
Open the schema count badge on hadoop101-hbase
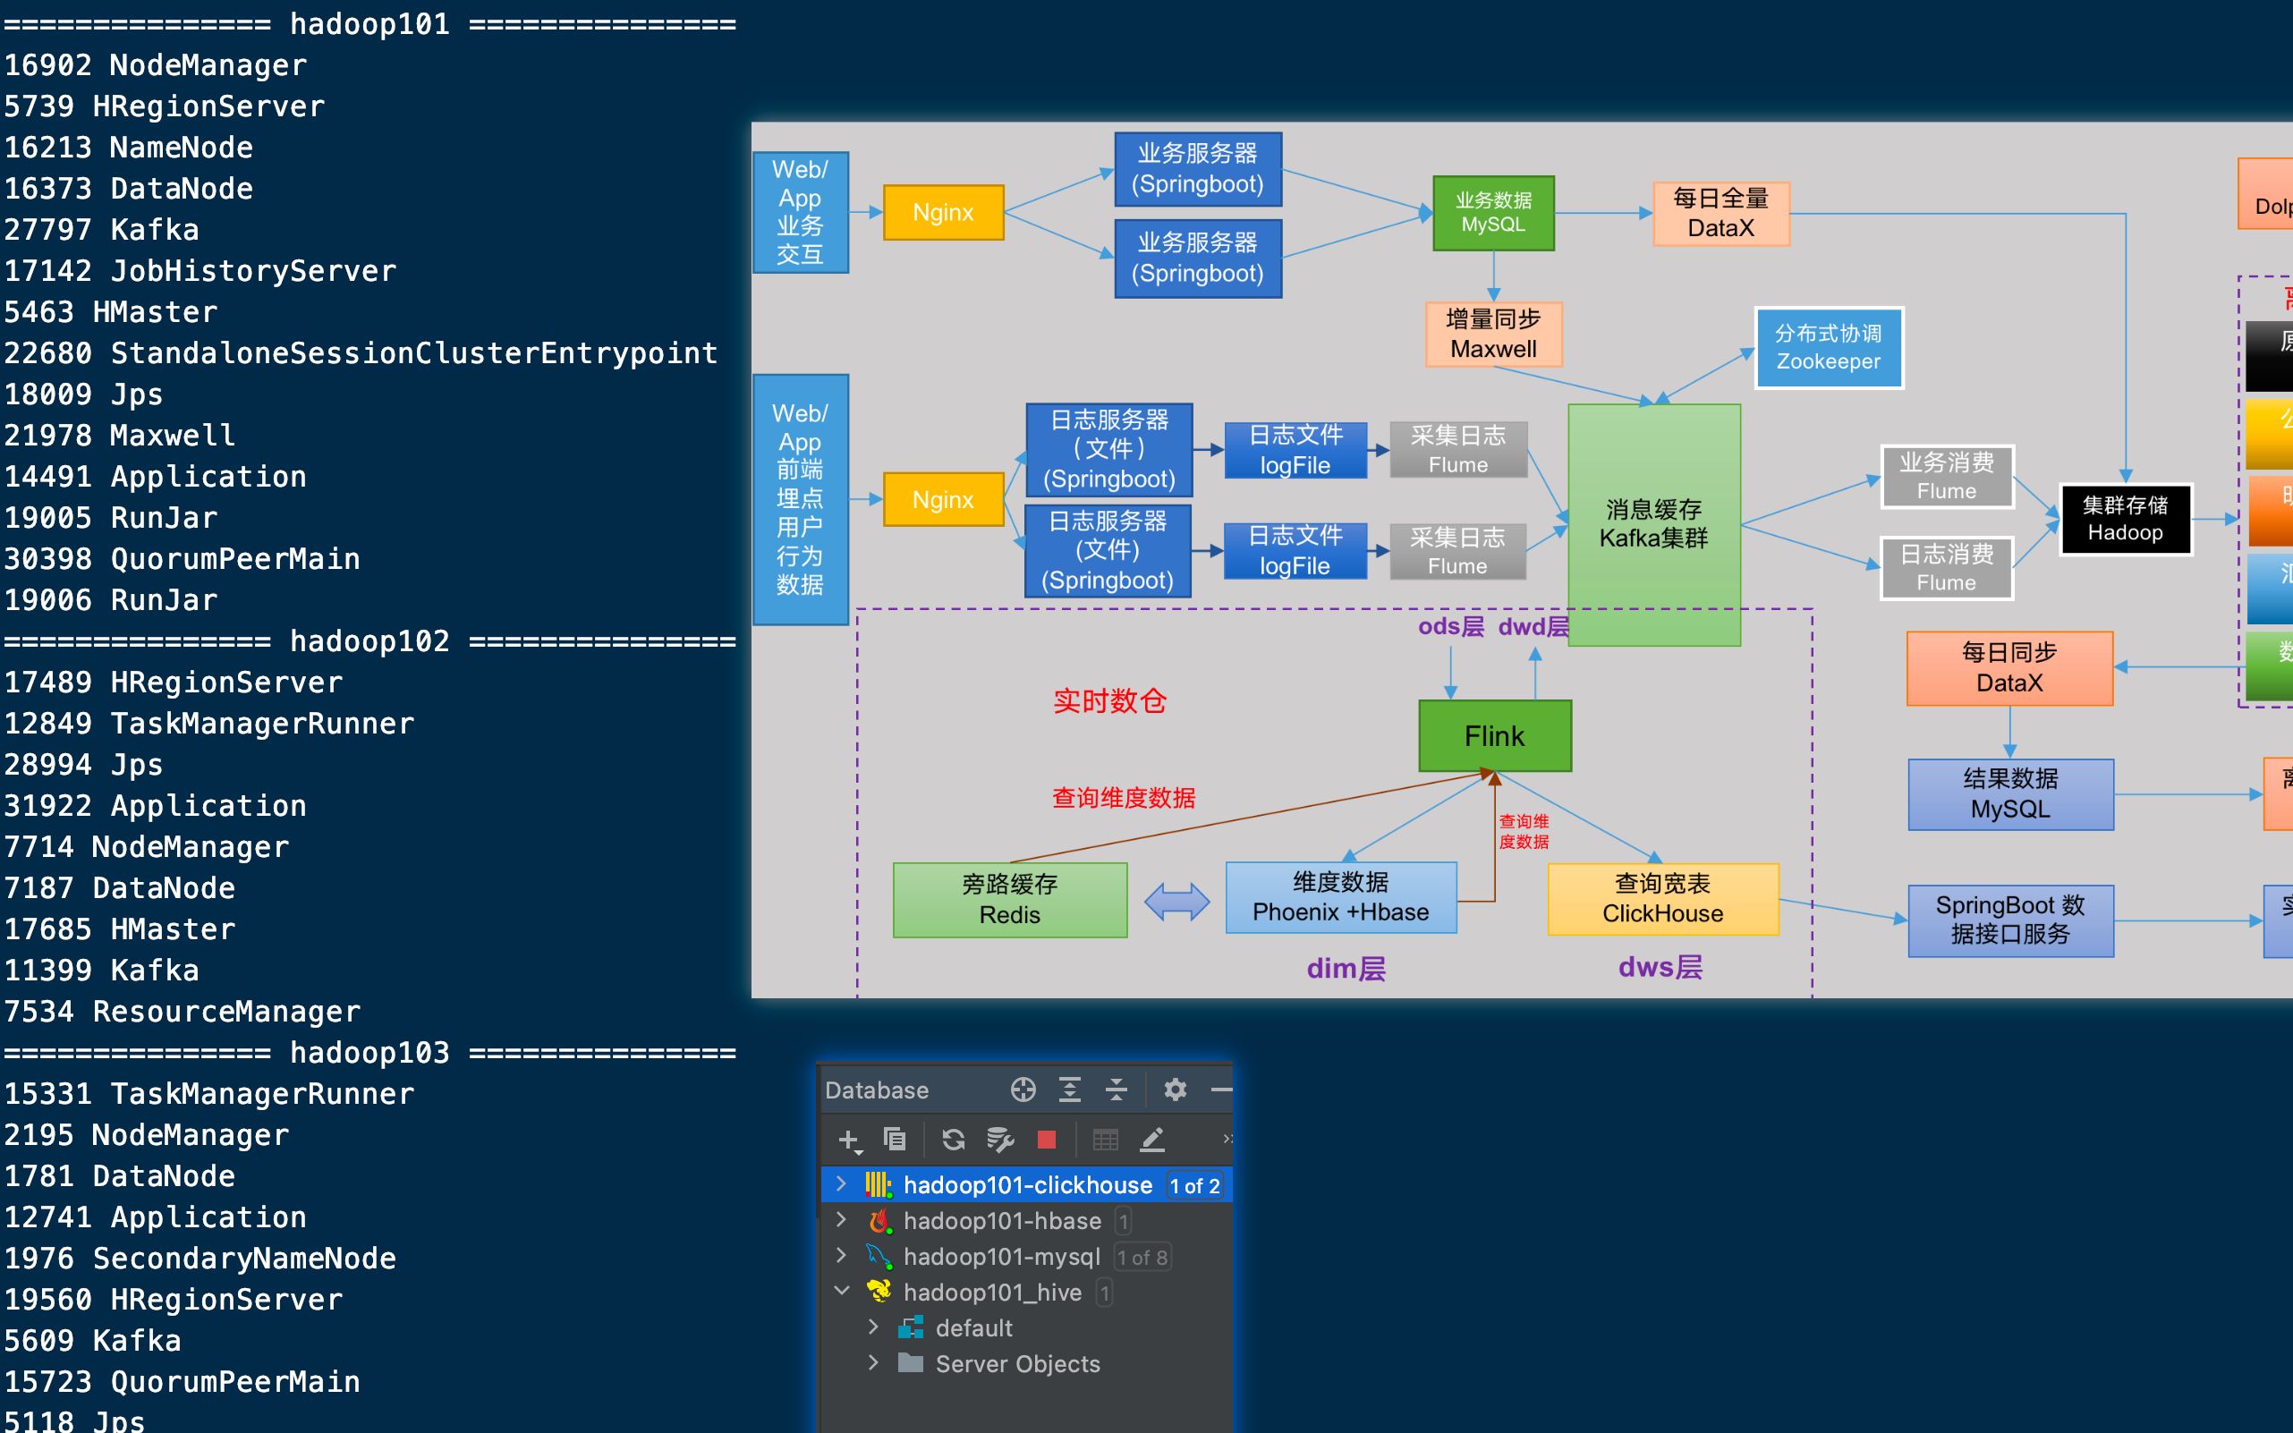(1124, 1222)
